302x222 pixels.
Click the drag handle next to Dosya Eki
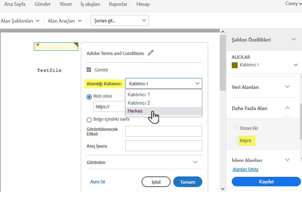[237, 128]
